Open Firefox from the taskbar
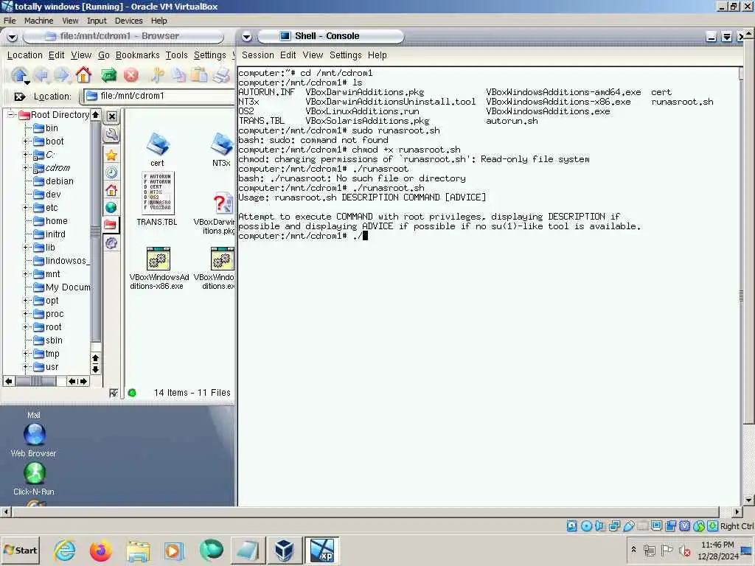Viewport: 755px width, 566px height. tap(100, 550)
